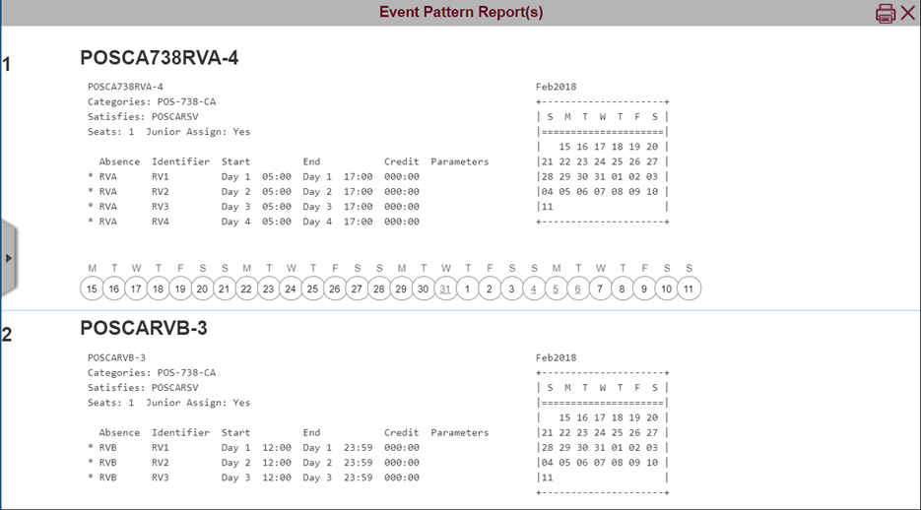Click the RVB RV3 absence row
Viewport: 921px width, 510px height.
[x=254, y=478]
